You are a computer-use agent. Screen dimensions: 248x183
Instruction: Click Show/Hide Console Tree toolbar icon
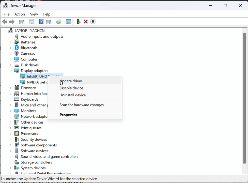(x=22, y=22)
